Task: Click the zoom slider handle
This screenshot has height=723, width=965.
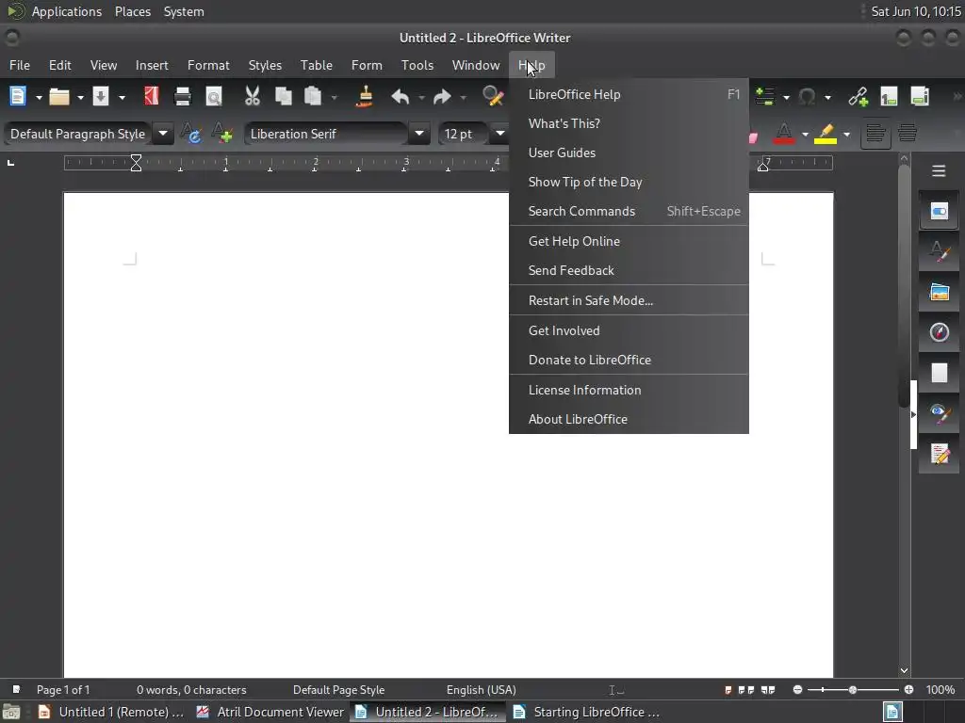Action: click(852, 690)
